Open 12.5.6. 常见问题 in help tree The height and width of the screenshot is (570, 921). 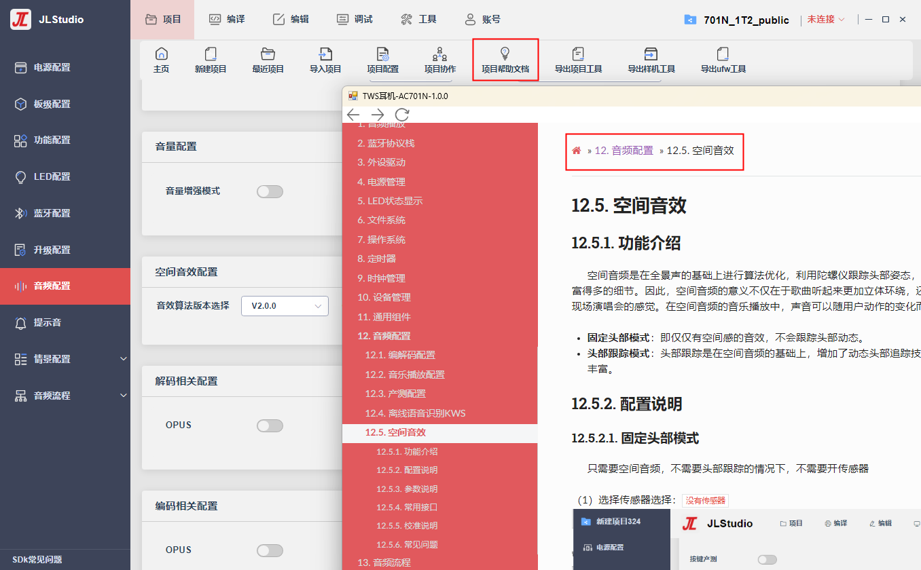tap(407, 544)
